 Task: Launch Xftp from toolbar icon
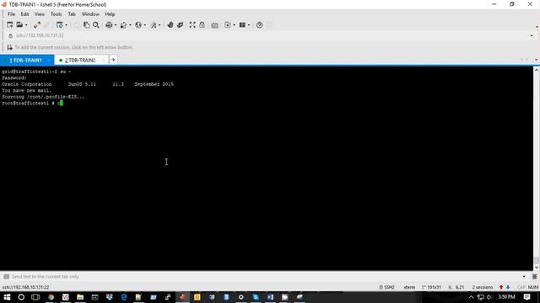(x=170, y=24)
